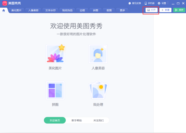Open the 关注我们 section

coord(99,120)
